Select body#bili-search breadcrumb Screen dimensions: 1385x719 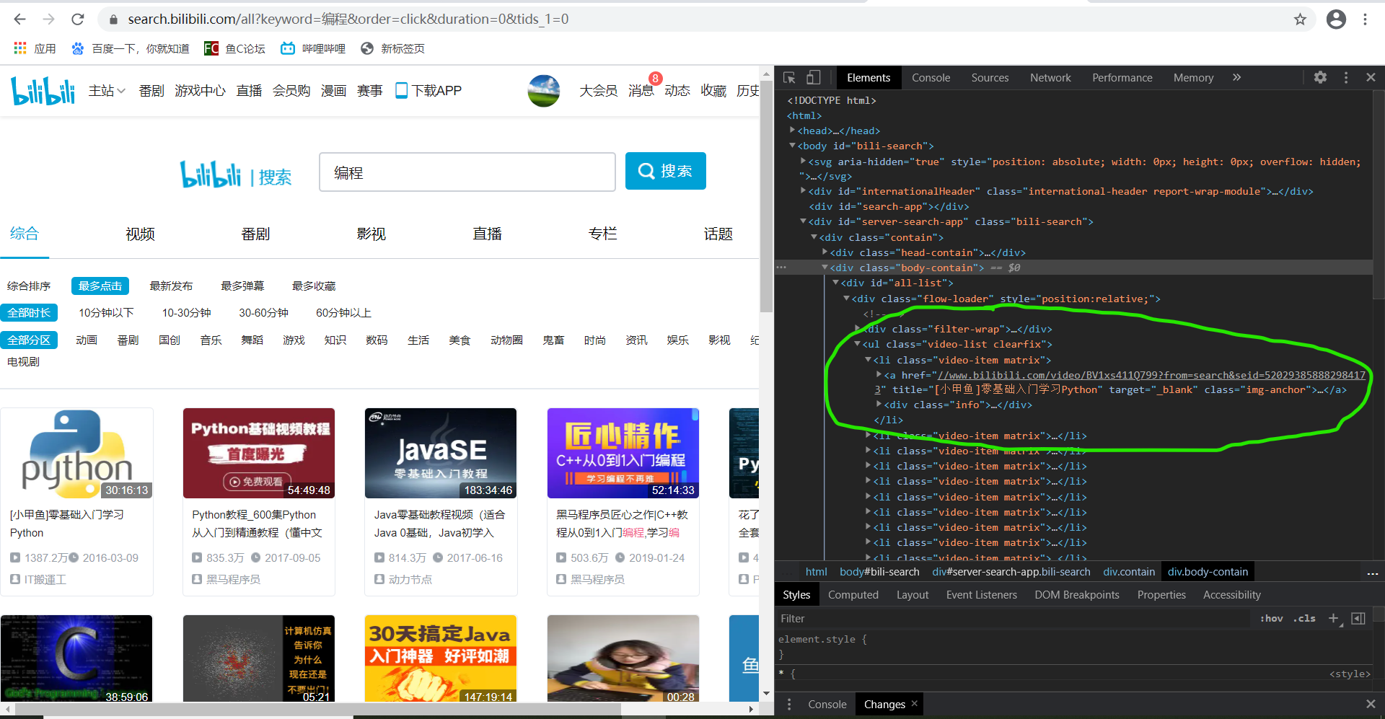879,572
